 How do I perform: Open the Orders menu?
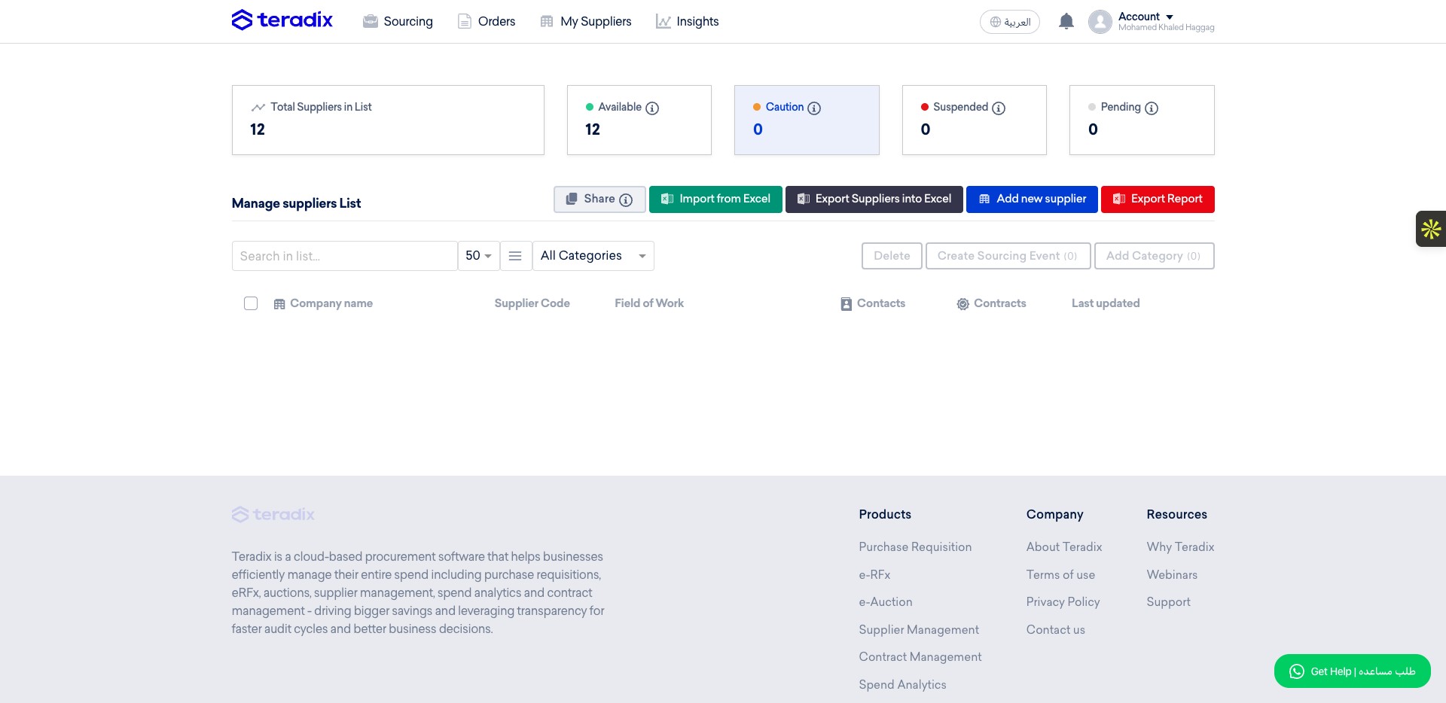[487, 21]
